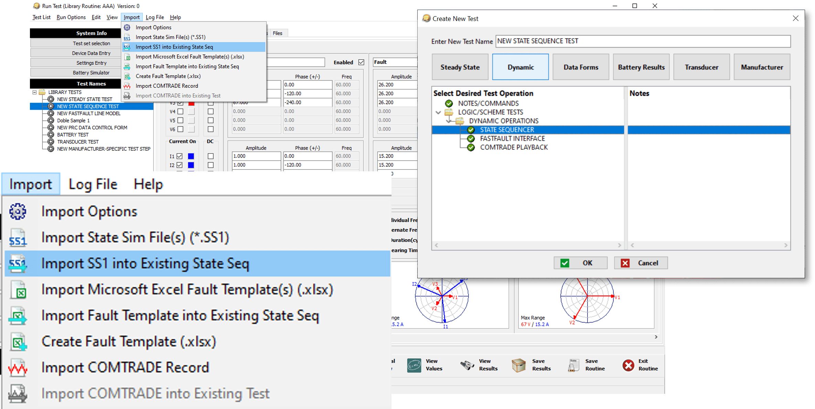Click the icon beside enlarged Import Fault Template into Existing State Seq
The width and height of the screenshot is (815, 409).
[x=18, y=316]
